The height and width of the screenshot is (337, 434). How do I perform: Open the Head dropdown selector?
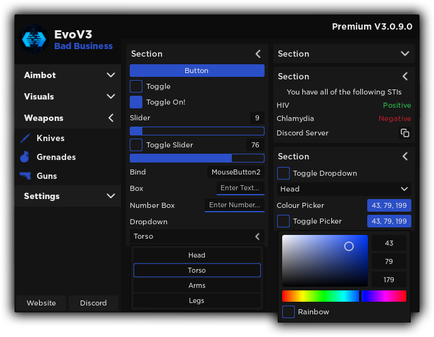tap(344, 189)
